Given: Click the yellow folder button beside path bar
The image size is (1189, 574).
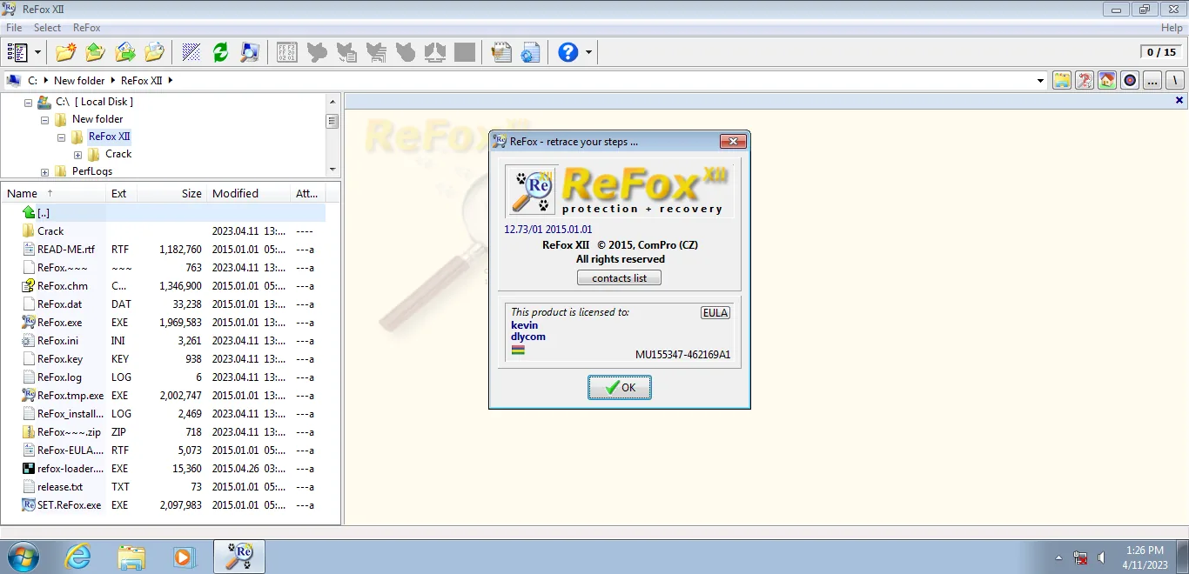Looking at the screenshot, I should click(x=1062, y=80).
